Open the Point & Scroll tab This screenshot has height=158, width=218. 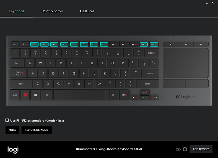52,11
